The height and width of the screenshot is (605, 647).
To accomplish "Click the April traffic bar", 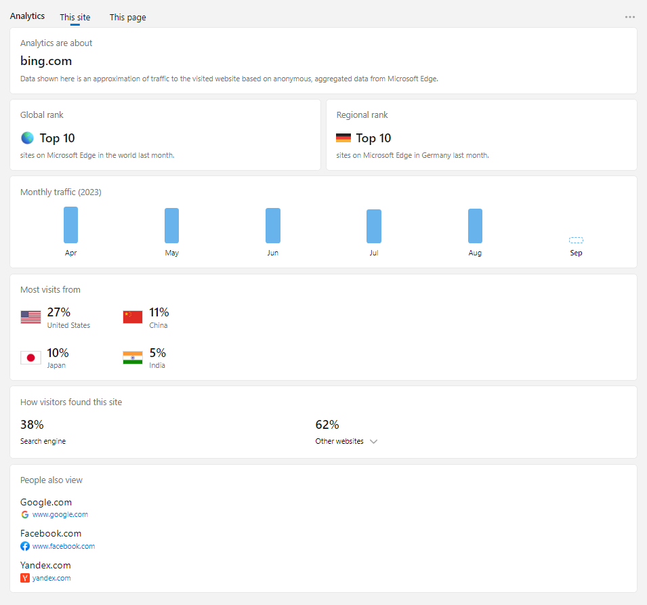I will [x=70, y=225].
